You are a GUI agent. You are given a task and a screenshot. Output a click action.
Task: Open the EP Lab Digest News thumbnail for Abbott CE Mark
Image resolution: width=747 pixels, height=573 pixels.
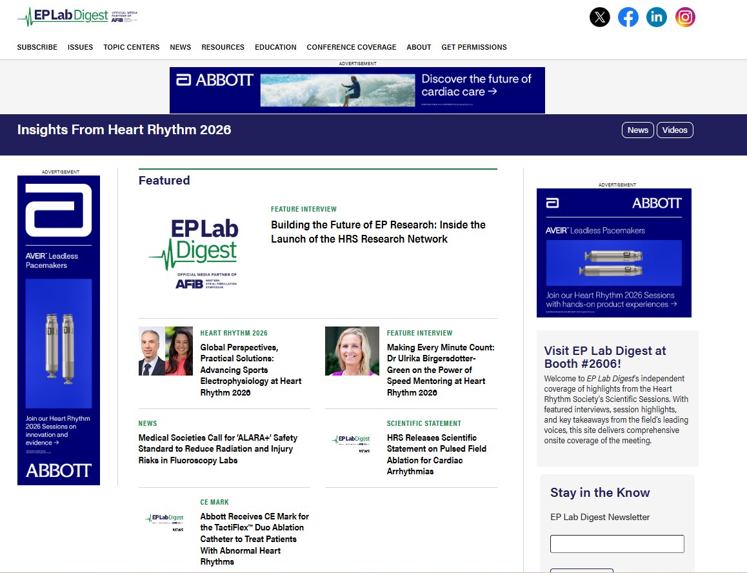tap(165, 522)
